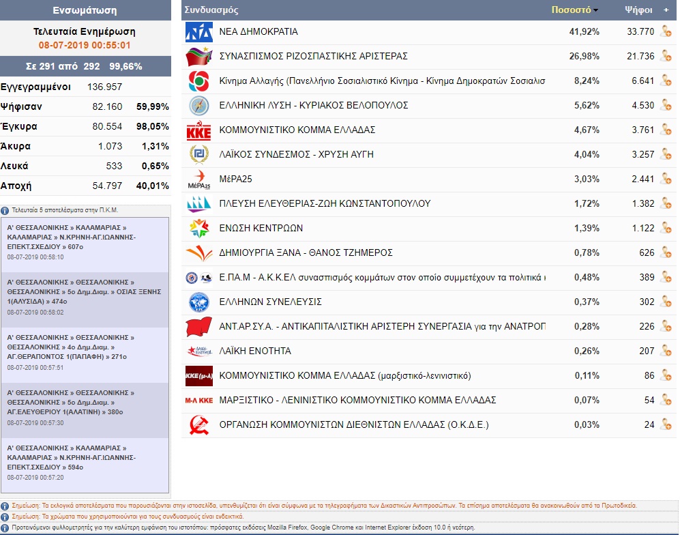The image size is (680, 535).
Task: Click the ΕΛΛΗΝΙΚΗ ΛΥΣΗ compass logo
Action: [x=199, y=106]
